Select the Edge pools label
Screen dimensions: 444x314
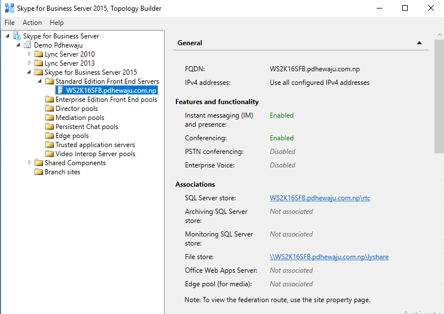click(x=72, y=136)
